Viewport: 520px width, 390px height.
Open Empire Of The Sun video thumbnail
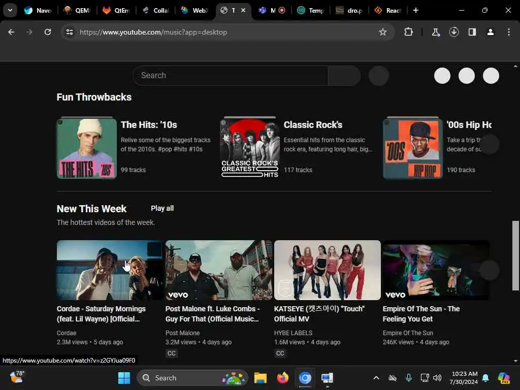click(x=436, y=270)
